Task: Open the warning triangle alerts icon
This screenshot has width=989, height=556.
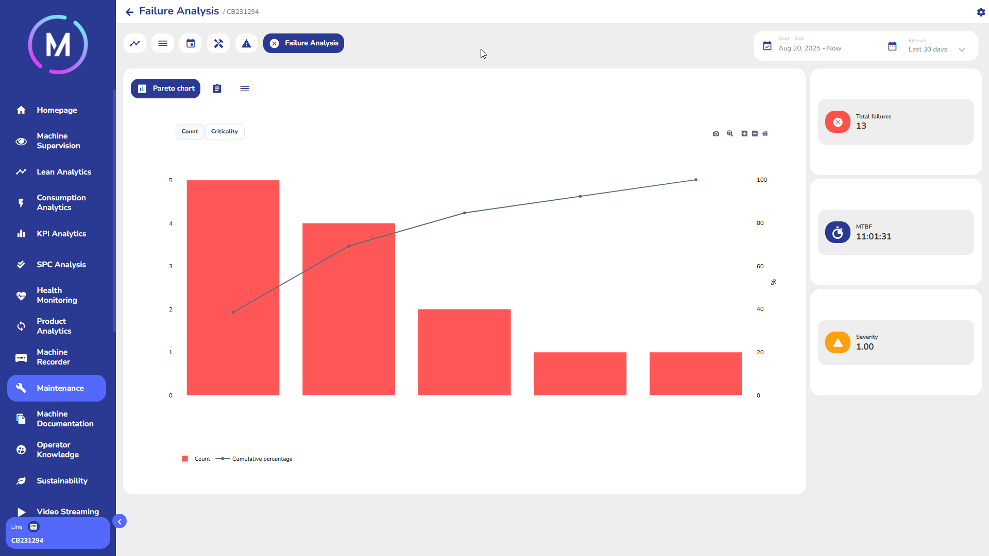Action: point(246,43)
